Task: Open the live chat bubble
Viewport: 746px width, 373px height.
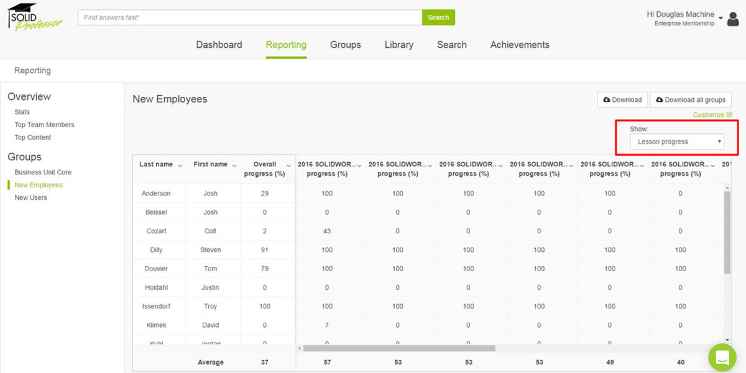Action: click(722, 357)
